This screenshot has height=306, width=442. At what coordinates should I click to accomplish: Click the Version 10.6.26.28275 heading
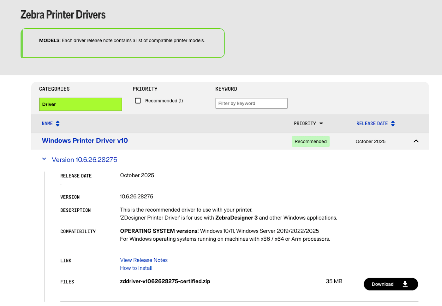[x=85, y=160]
